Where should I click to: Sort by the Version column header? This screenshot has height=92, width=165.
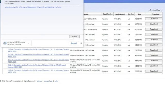[x=131, y=14]
